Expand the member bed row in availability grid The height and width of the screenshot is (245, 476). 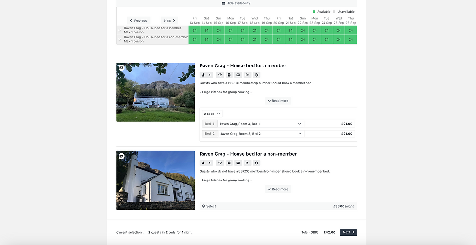[x=119, y=30]
